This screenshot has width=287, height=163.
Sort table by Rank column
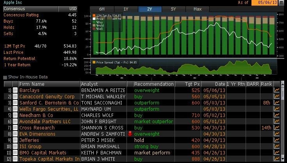pos(266,84)
